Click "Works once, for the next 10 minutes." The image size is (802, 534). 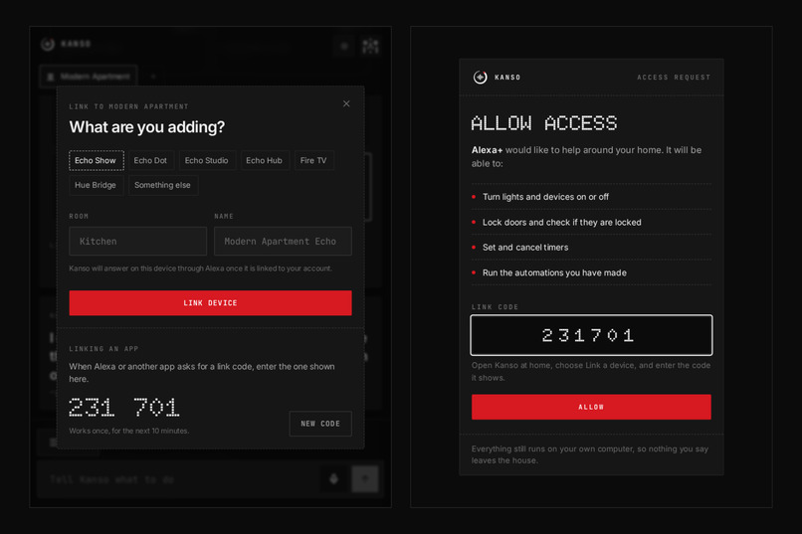[129, 431]
